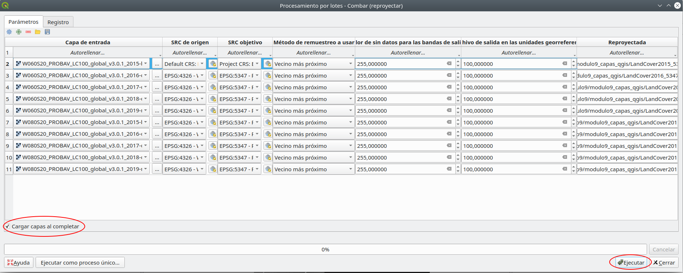
Task: Click 'Ejecutar como proceso único...' button
Action: click(x=80, y=262)
